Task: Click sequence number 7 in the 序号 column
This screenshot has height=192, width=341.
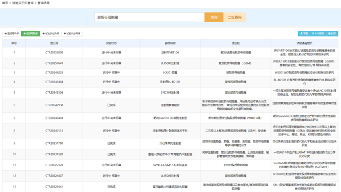Action: point(14,118)
